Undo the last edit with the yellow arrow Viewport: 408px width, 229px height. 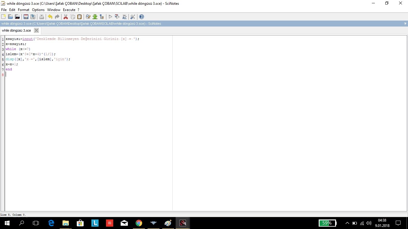50,17
